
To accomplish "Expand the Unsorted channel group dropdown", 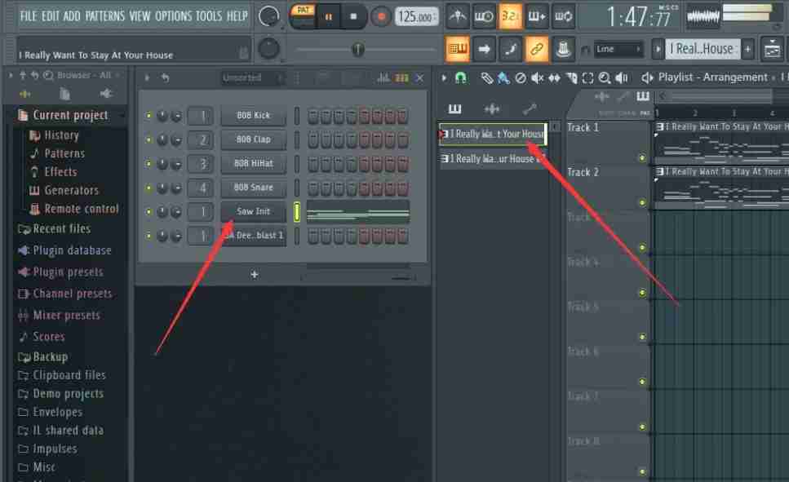I will [x=251, y=77].
